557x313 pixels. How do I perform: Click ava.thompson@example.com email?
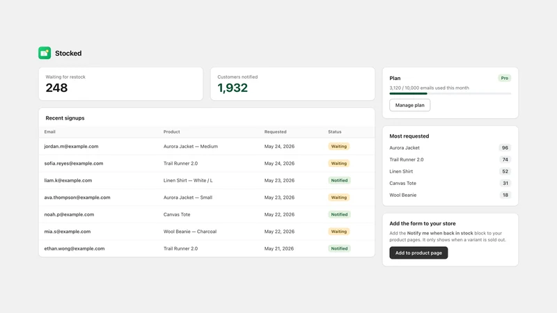pos(77,198)
